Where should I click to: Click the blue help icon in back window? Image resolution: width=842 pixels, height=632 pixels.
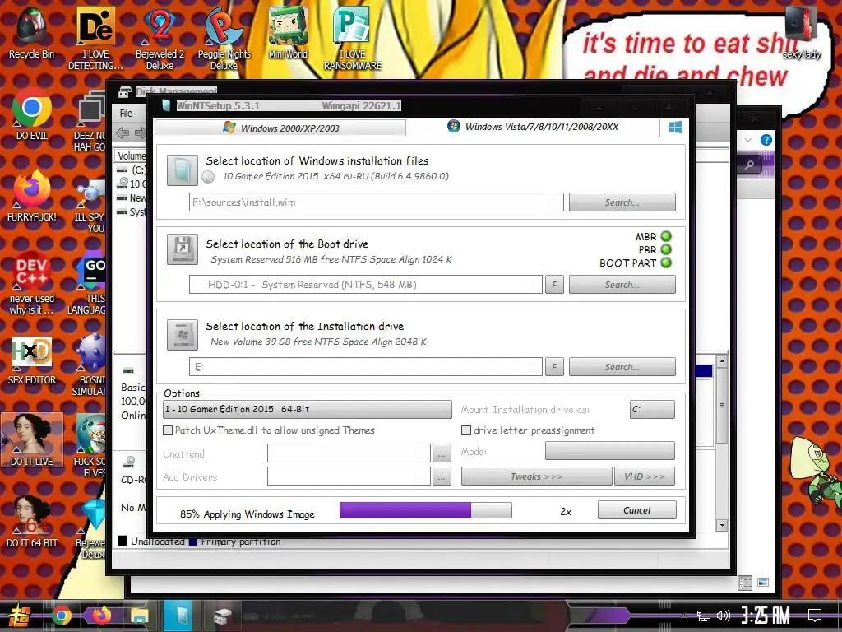pos(766,140)
